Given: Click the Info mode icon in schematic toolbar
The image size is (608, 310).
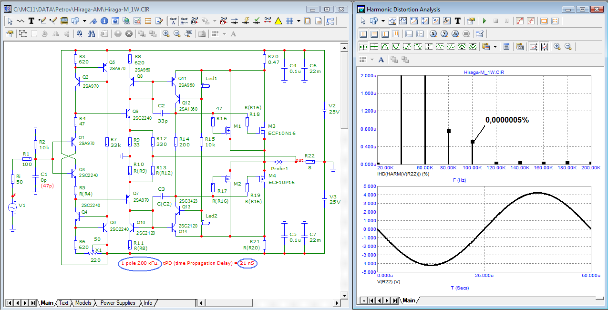Looking at the screenshot, I should pos(104,21).
